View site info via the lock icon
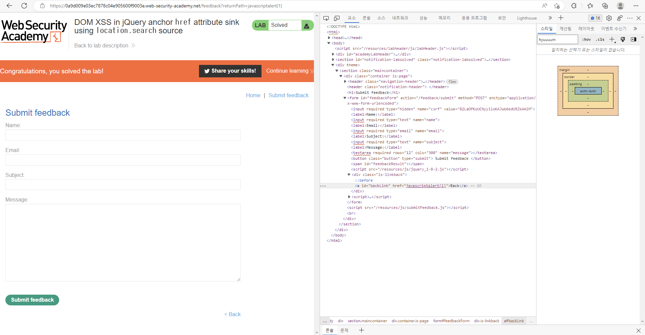 pos(42,6)
